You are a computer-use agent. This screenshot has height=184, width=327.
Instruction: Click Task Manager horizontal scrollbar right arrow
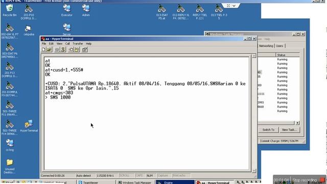pyautogui.click(x=297, y=123)
